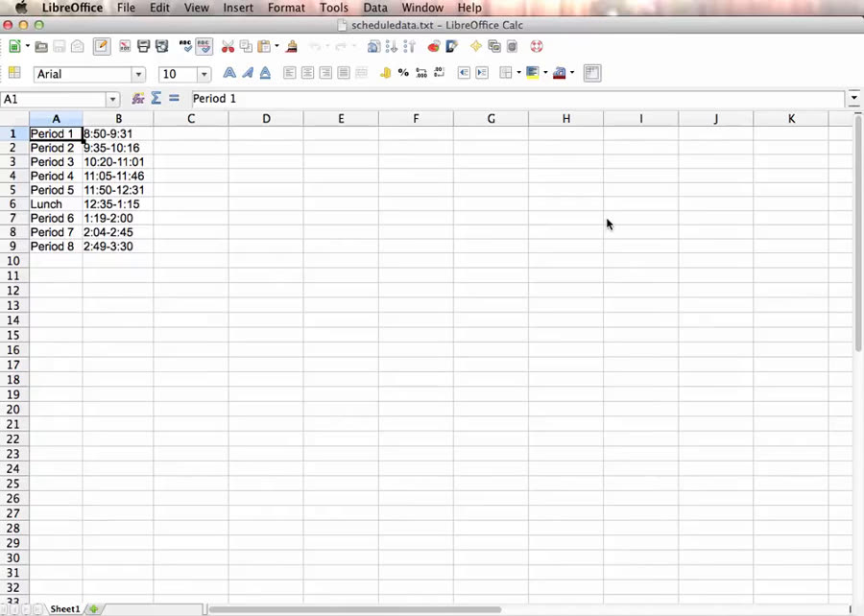Export directly as PDF icon
This screenshot has width=864, height=616.
pos(125,46)
